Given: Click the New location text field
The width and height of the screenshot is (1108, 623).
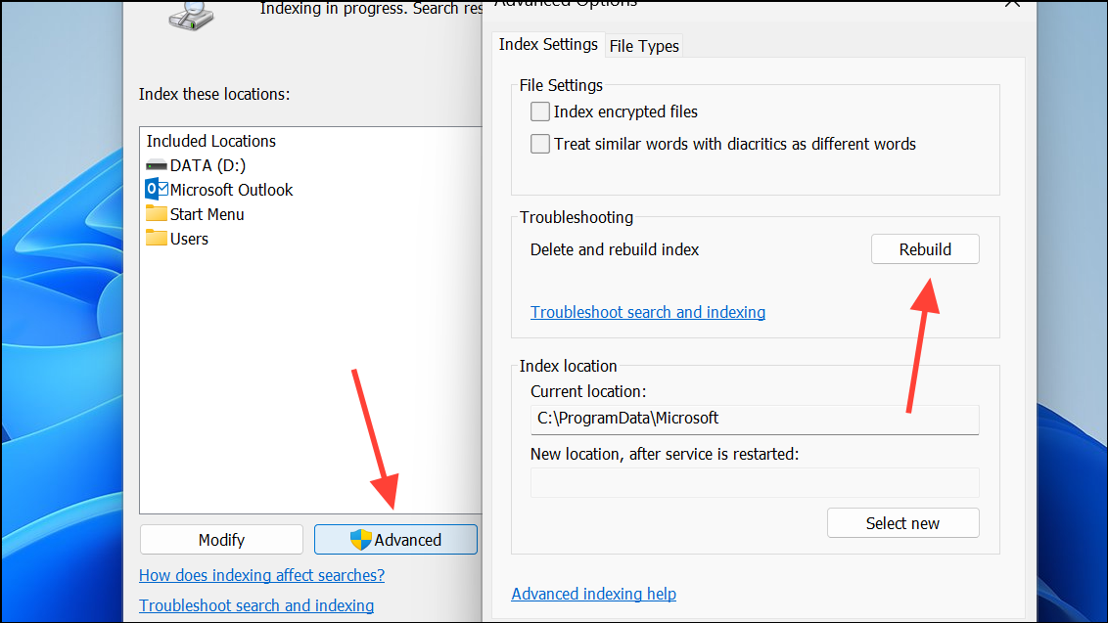Looking at the screenshot, I should point(755,482).
